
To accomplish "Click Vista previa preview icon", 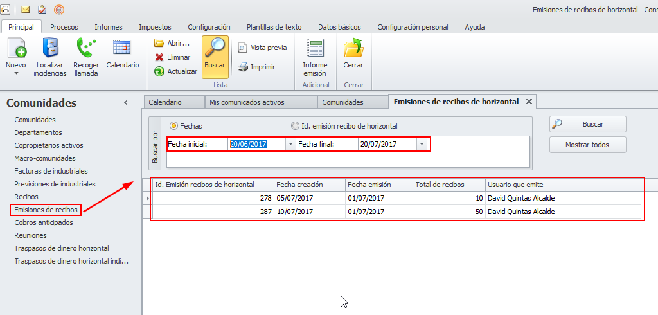I will click(242, 48).
